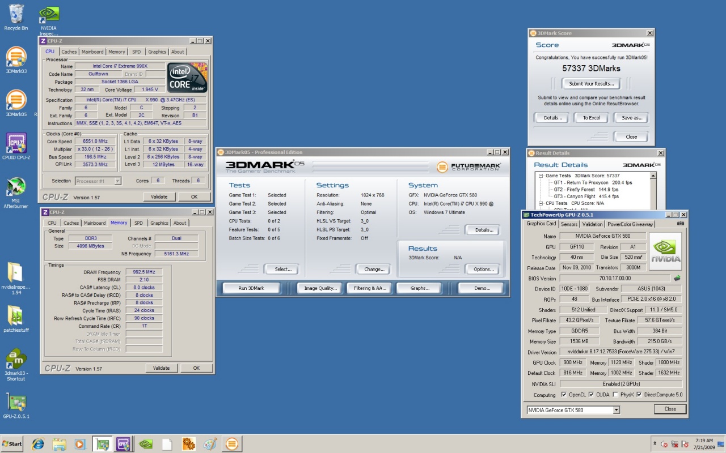
Task: Click the NVIDIA icon in taskbar
Action: point(146,443)
